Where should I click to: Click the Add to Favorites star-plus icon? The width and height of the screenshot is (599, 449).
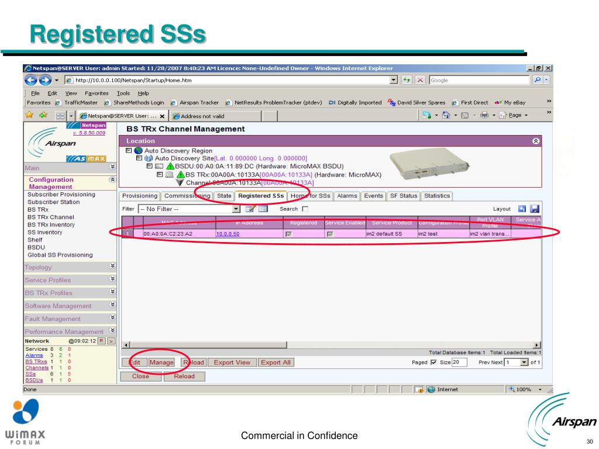pyautogui.click(x=43, y=115)
